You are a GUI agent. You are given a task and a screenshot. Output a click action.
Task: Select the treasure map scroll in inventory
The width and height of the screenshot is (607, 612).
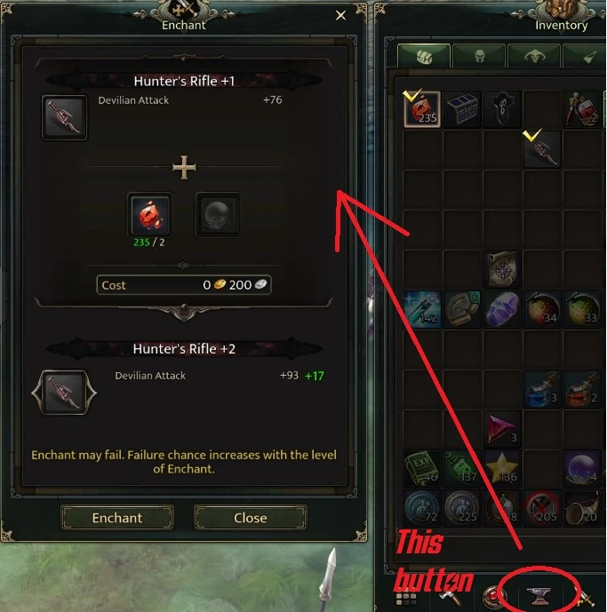tap(502, 269)
